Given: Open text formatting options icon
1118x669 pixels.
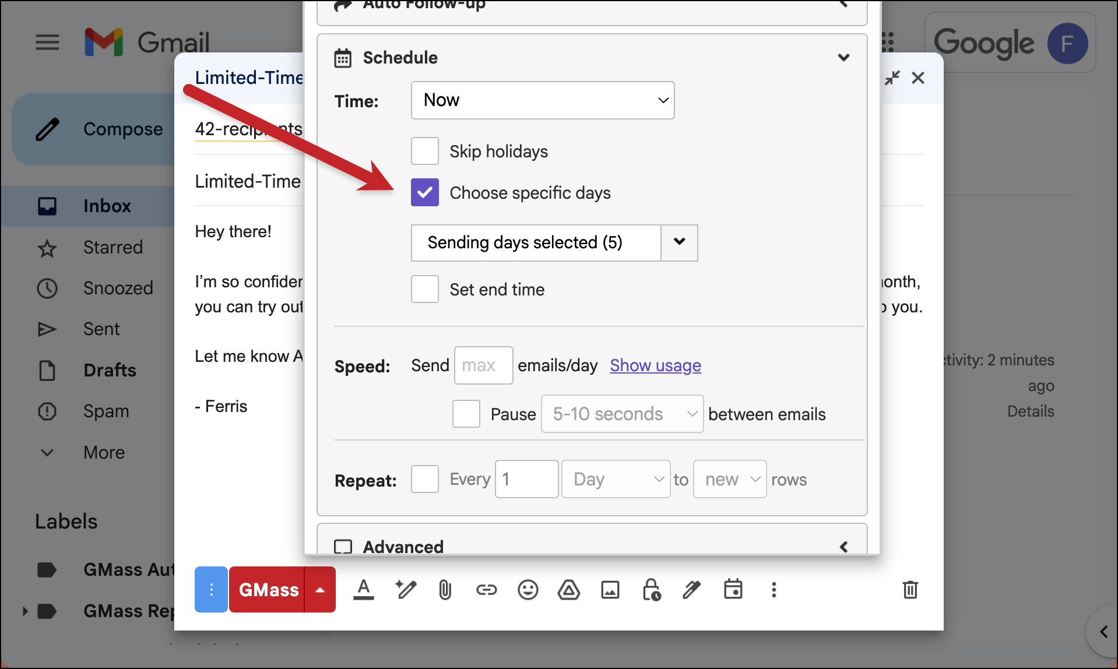Looking at the screenshot, I should tap(364, 590).
